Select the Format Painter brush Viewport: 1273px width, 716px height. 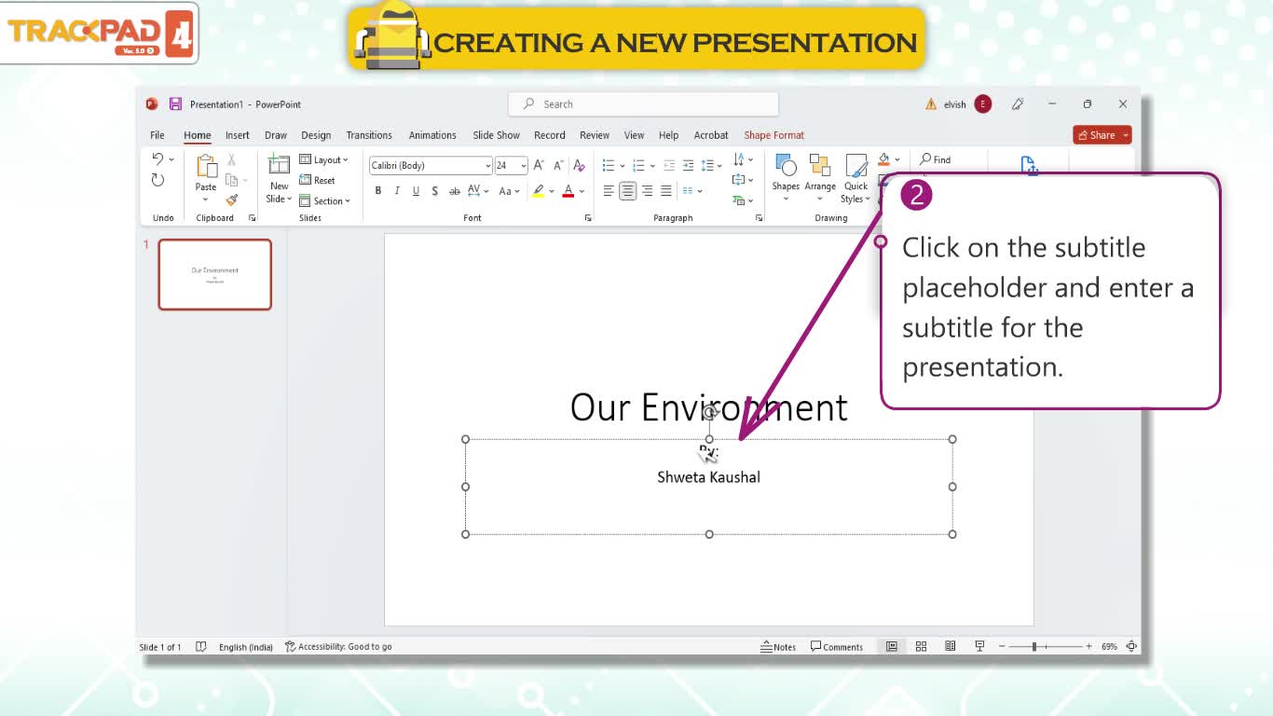coord(231,200)
